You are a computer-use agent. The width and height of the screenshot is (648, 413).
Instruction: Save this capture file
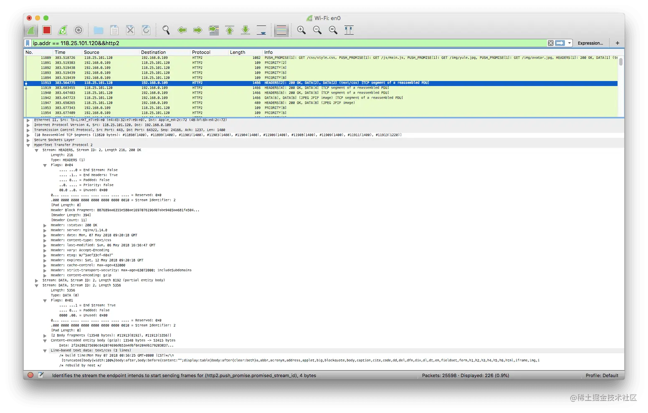114,30
